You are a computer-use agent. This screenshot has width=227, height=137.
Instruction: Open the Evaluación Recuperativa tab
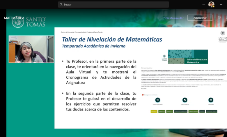(x=181, y=111)
